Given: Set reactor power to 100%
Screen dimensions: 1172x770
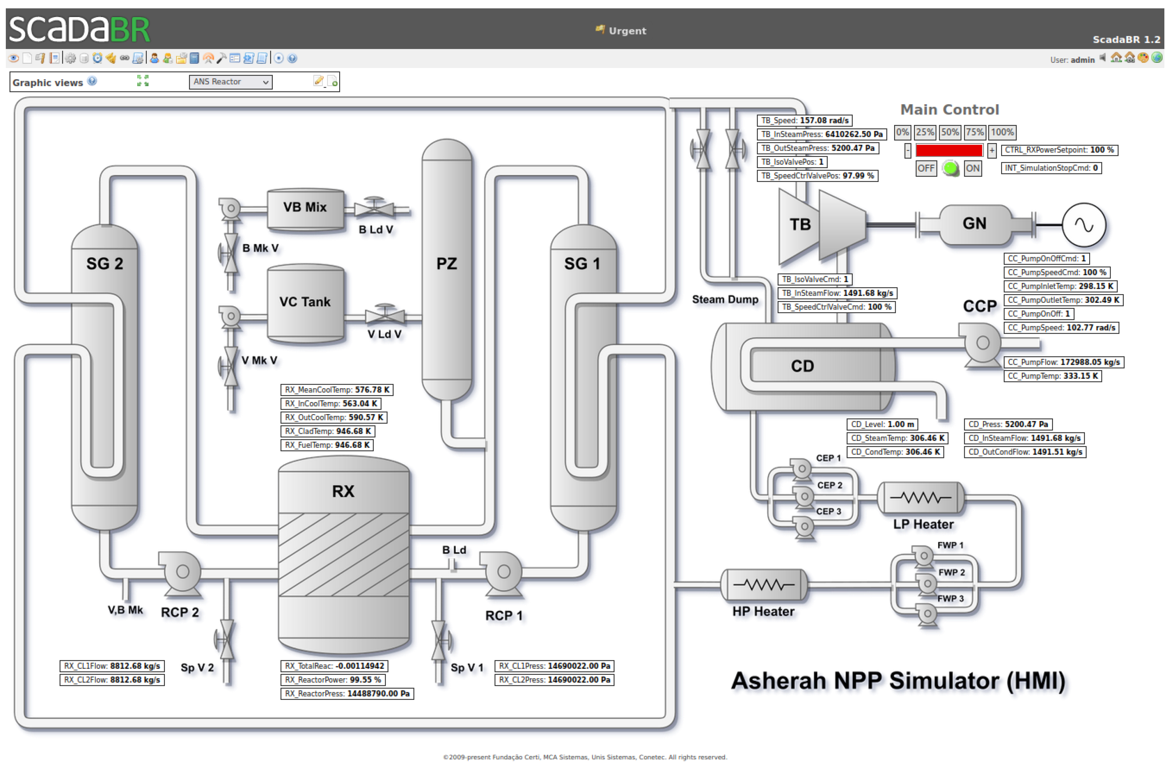Looking at the screenshot, I should pyautogui.click(x=1002, y=133).
